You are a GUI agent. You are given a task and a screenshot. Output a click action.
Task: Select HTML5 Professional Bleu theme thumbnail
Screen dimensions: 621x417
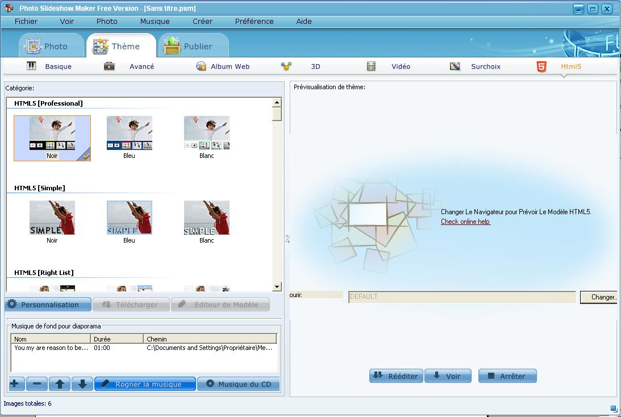[x=130, y=134]
